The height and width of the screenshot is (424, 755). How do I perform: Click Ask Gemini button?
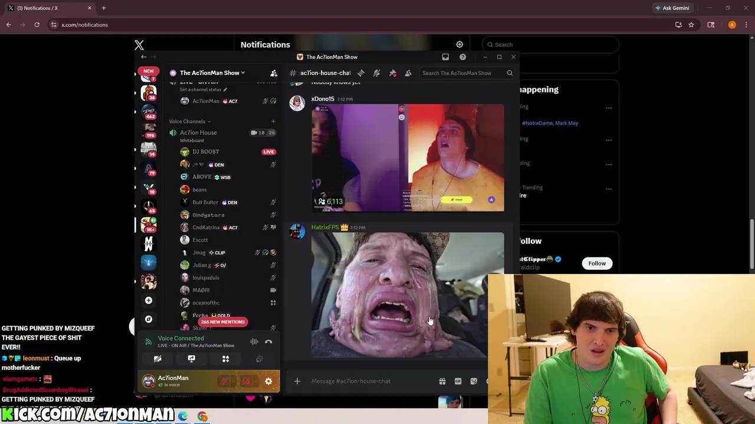pyautogui.click(x=672, y=8)
